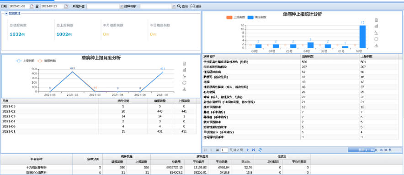Image resolution: width=404 pixels, height=175 pixels.
Task: Click the 科室名称 column header
Action: click(37, 160)
